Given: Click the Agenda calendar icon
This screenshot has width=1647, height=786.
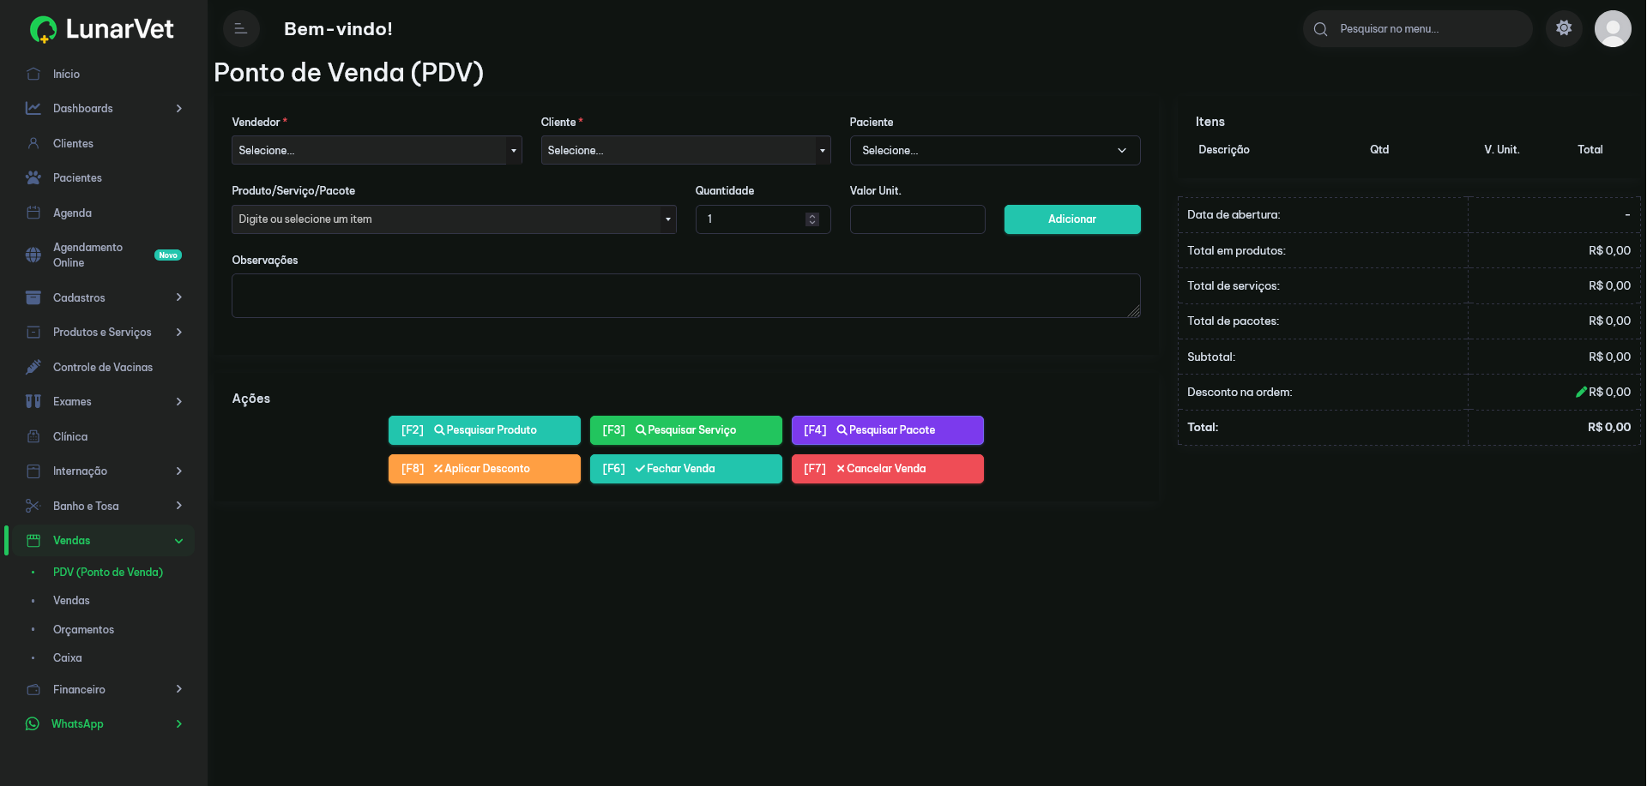Looking at the screenshot, I should [33, 213].
